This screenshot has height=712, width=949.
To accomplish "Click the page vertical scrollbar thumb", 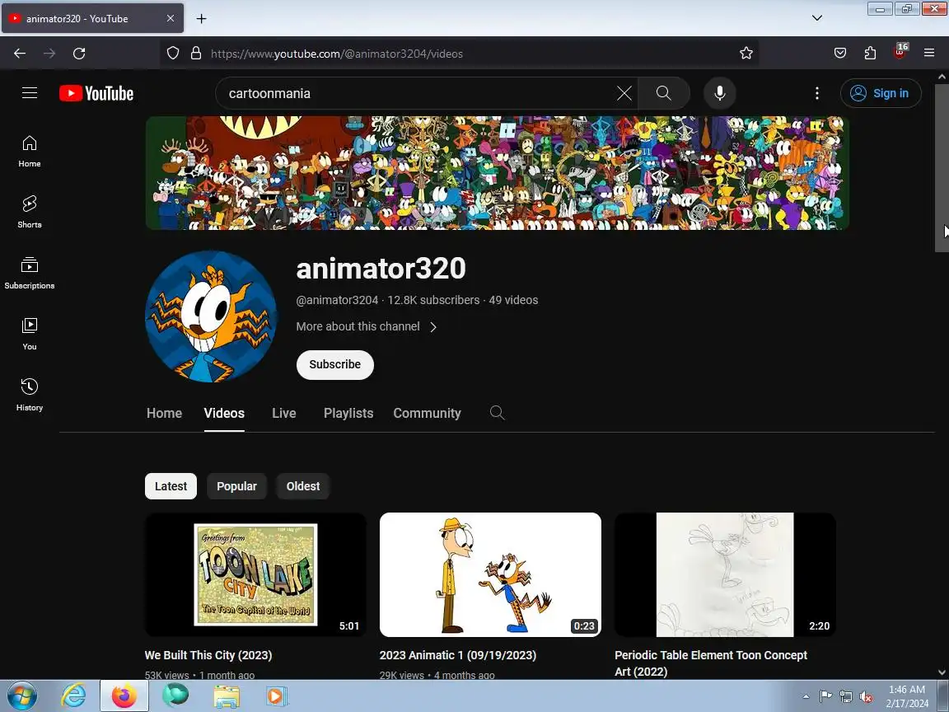I will [x=942, y=168].
